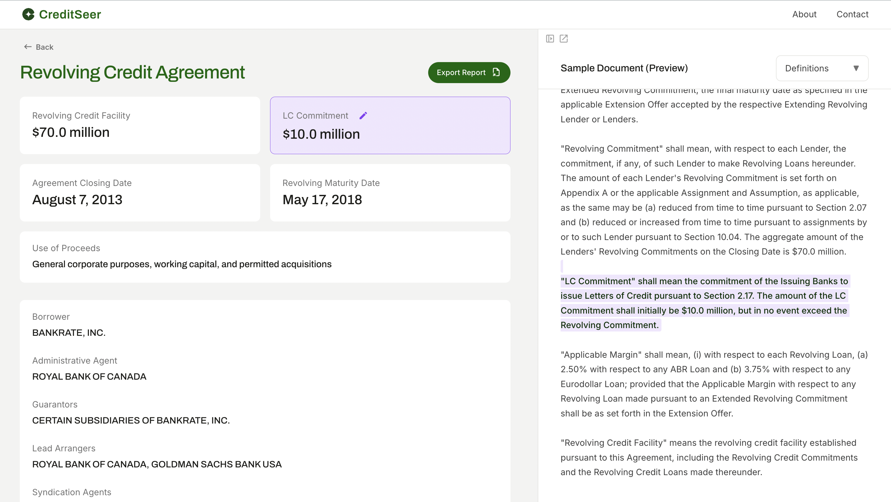Click the Definitions dropdown arrow
This screenshot has height=502, width=891.
856,68
